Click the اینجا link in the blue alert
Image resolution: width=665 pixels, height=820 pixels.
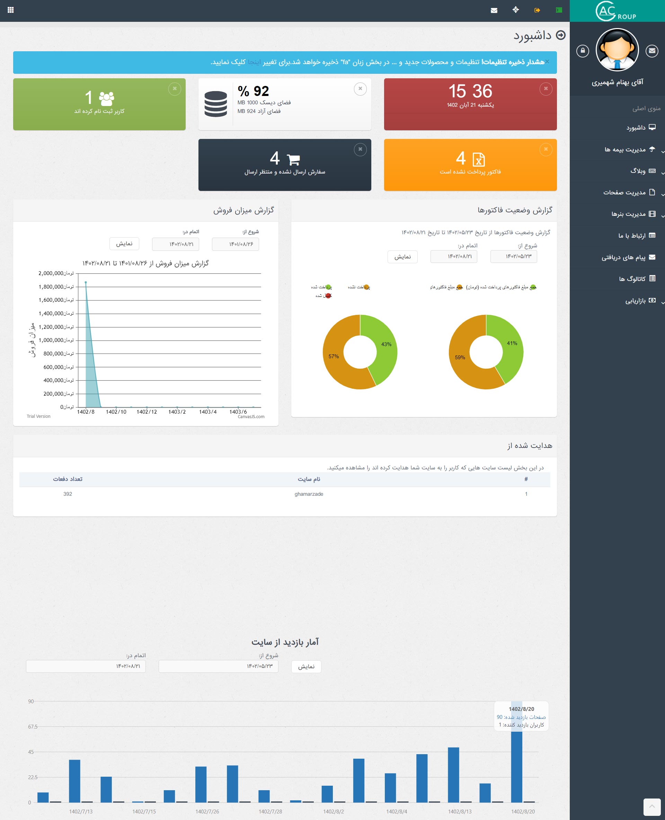pos(254,62)
